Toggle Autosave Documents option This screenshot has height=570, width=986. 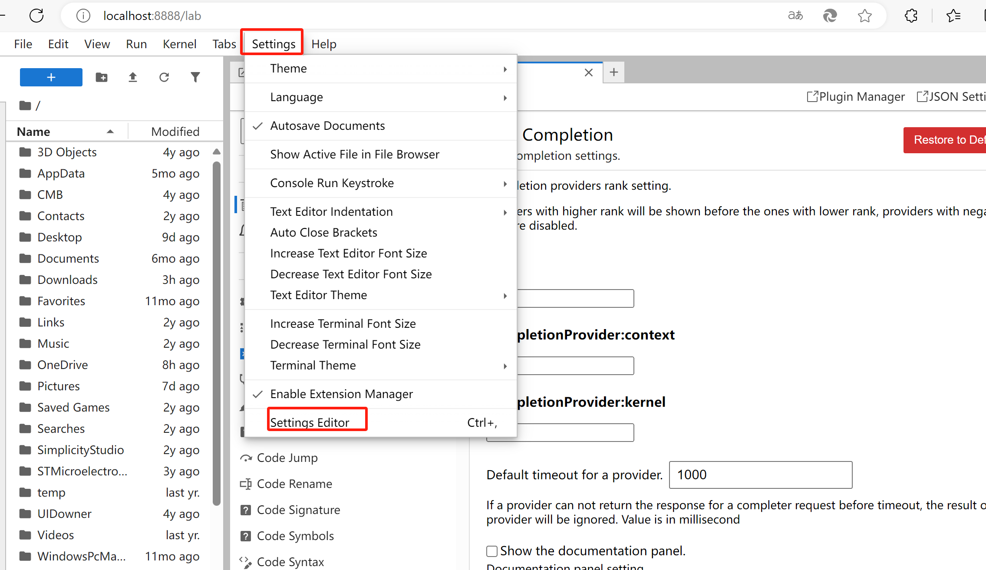point(327,126)
